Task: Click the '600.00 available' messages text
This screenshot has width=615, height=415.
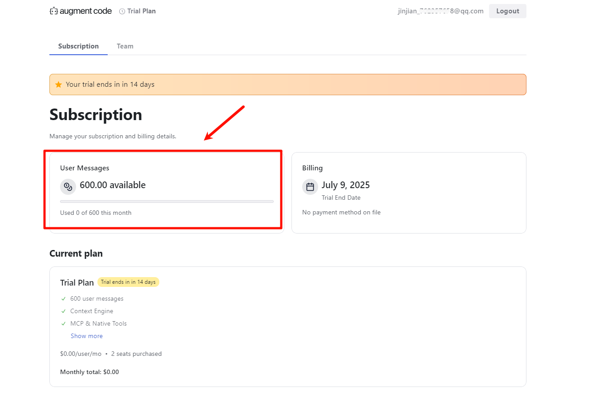Action: coord(113,185)
